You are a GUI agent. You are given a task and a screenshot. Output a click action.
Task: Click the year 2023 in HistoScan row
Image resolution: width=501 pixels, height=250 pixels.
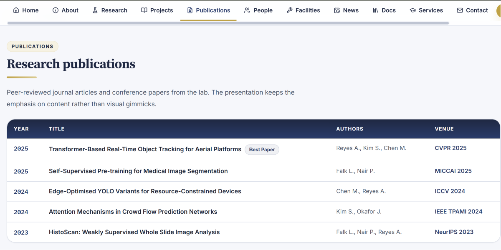[x=21, y=232]
